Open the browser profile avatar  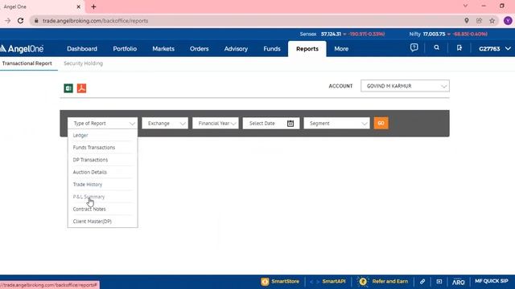pos(508,21)
